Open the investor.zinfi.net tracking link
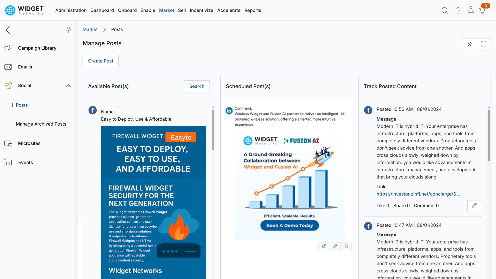Screen dimensions: 496x279 coord(418,194)
